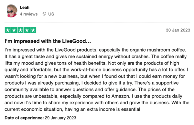Image resolution: width=194 pixels, height=125 pixels.
Task: Click the first green rating star
Action: click(x=8, y=30)
